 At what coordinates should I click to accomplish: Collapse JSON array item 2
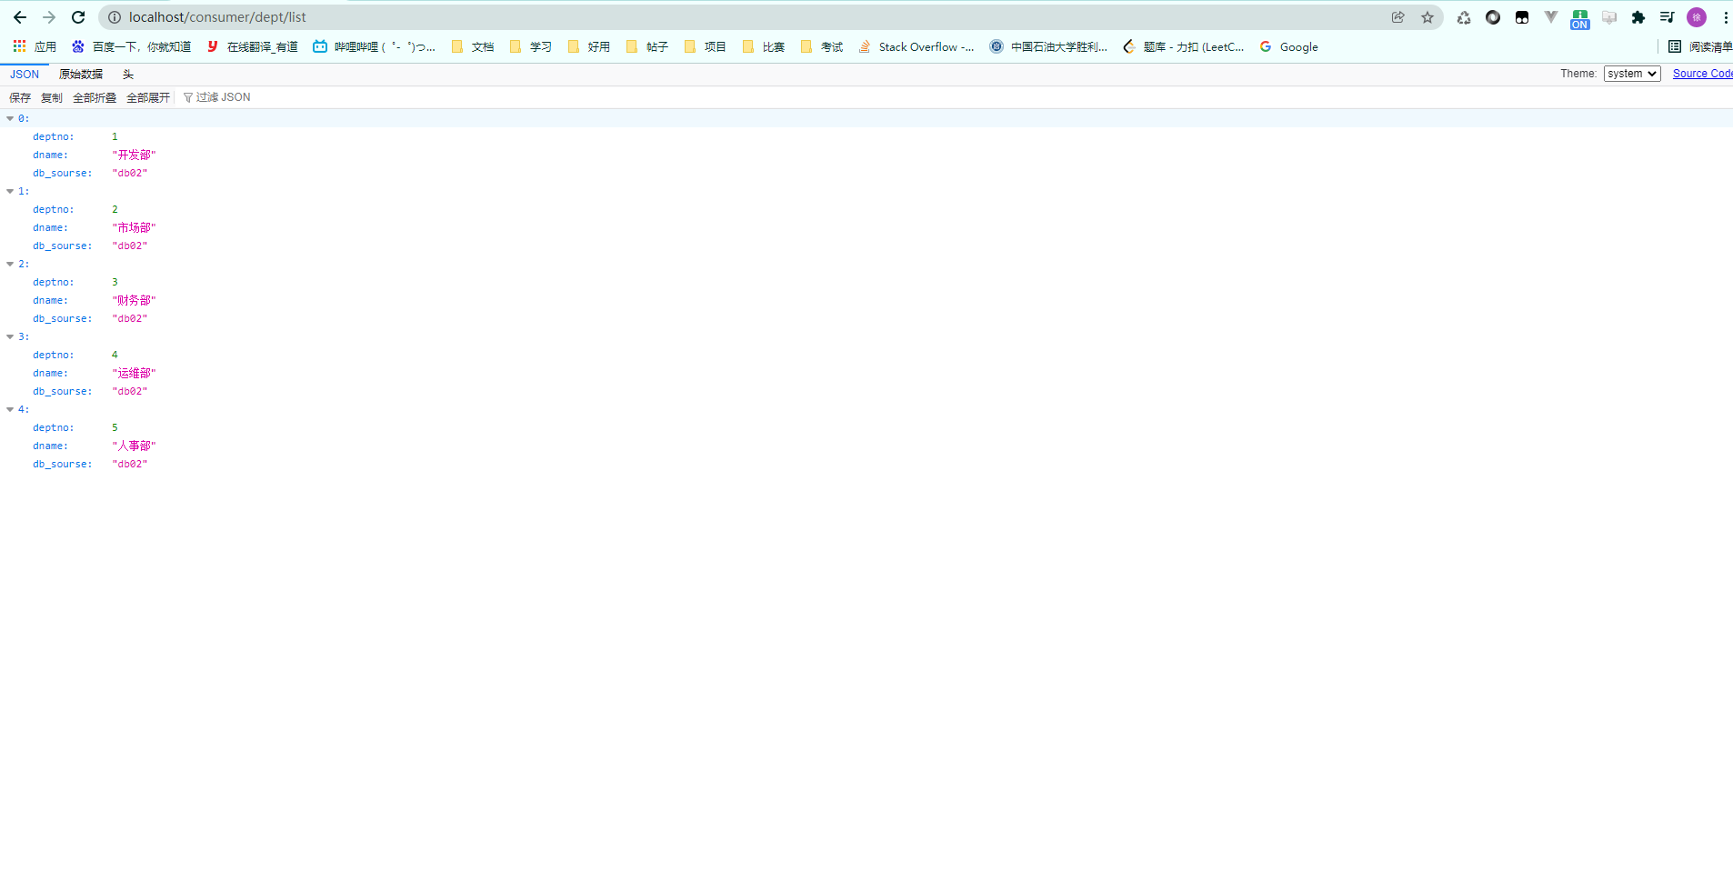coord(10,264)
